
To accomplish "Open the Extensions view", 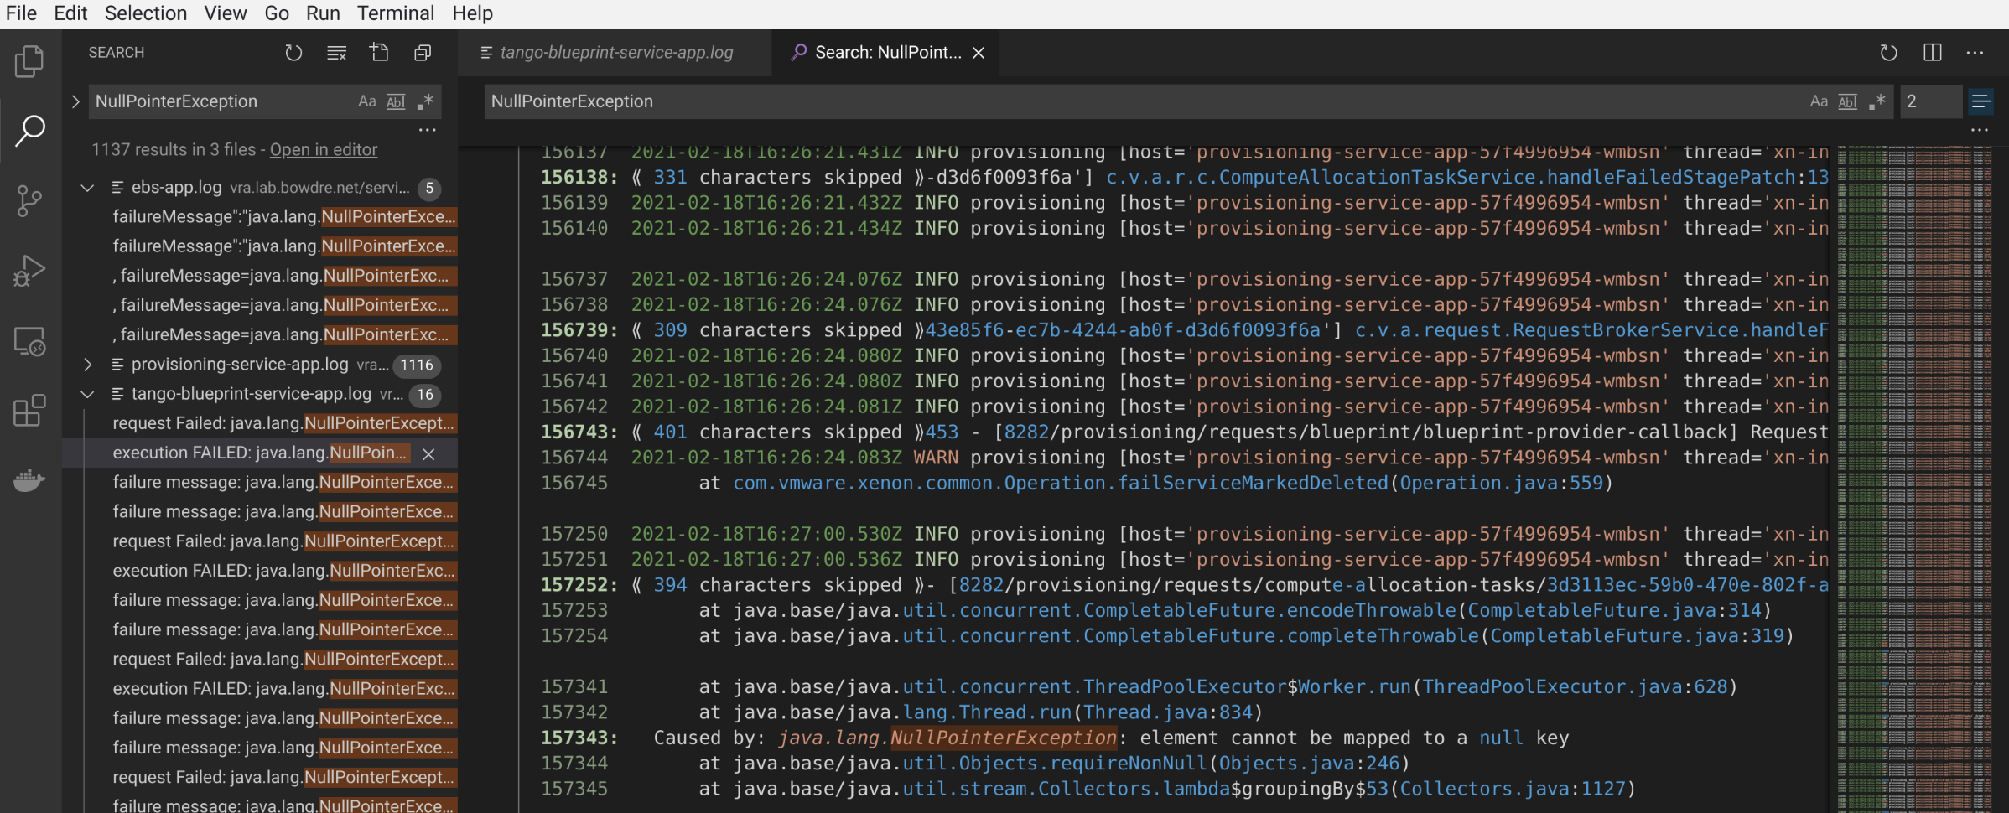I will coord(30,410).
